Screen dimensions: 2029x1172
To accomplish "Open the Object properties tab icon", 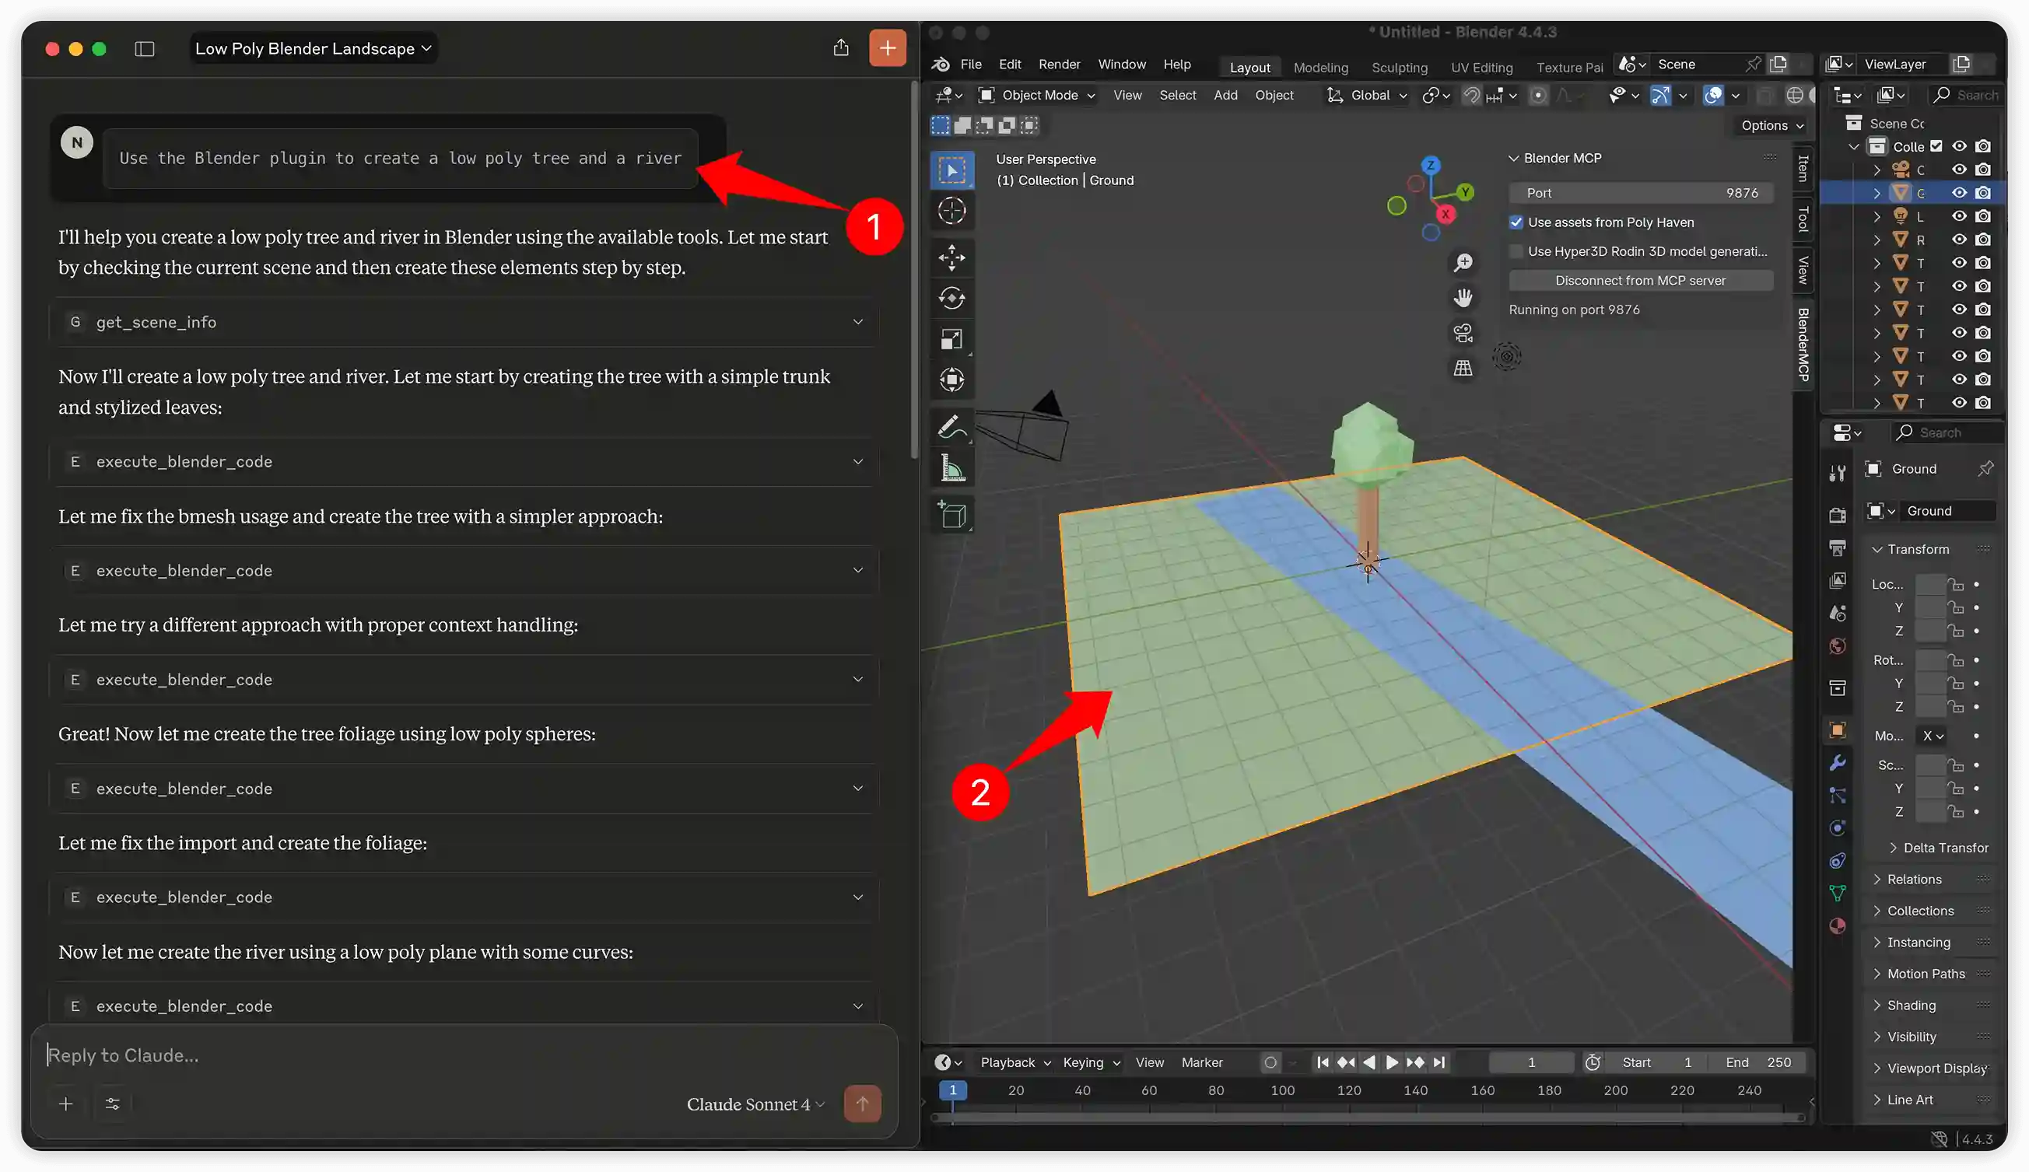I will [x=1838, y=730].
